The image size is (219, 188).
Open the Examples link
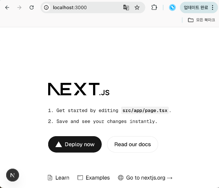click(93, 178)
